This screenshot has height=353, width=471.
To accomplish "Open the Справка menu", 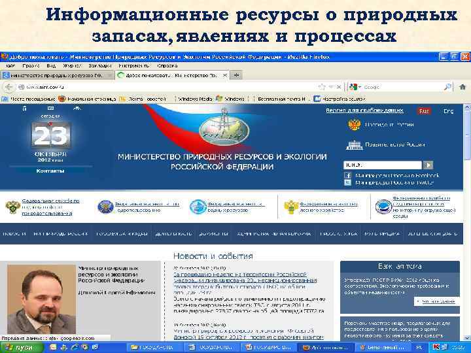I will [167, 66].
